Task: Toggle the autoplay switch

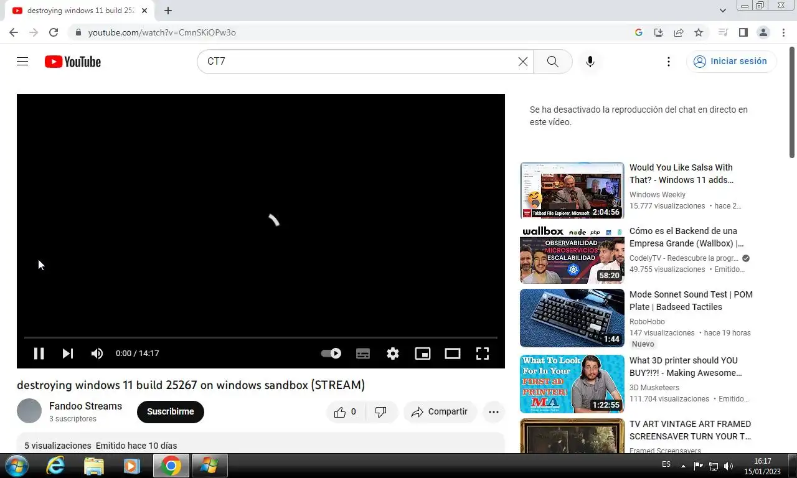Action: tap(331, 354)
